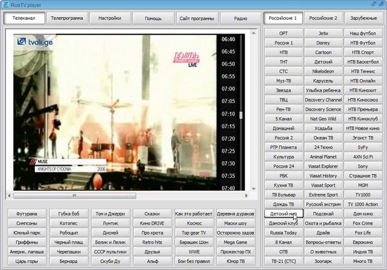
Task: Select Discovery Channel
Action: tap(323, 100)
